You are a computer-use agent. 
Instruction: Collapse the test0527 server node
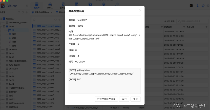pos(1,19)
